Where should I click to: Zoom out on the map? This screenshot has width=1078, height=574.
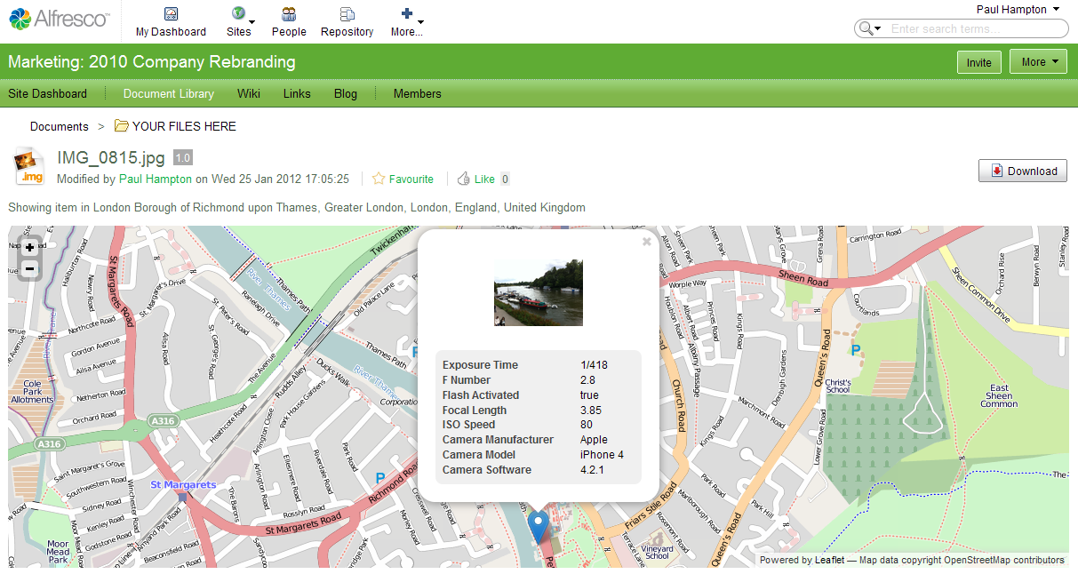pos(30,268)
